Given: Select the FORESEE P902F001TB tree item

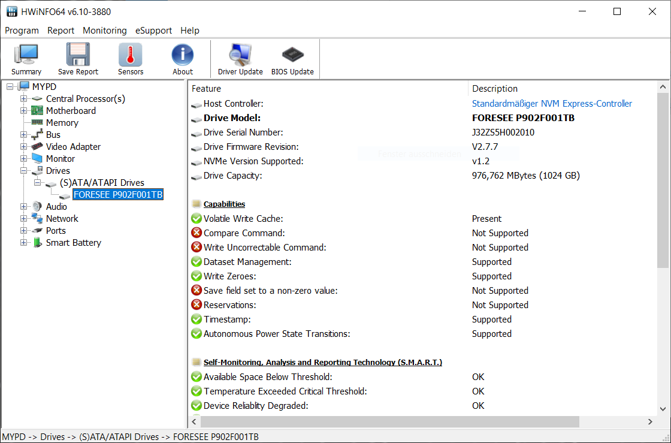Looking at the screenshot, I should (x=118, y=195).
